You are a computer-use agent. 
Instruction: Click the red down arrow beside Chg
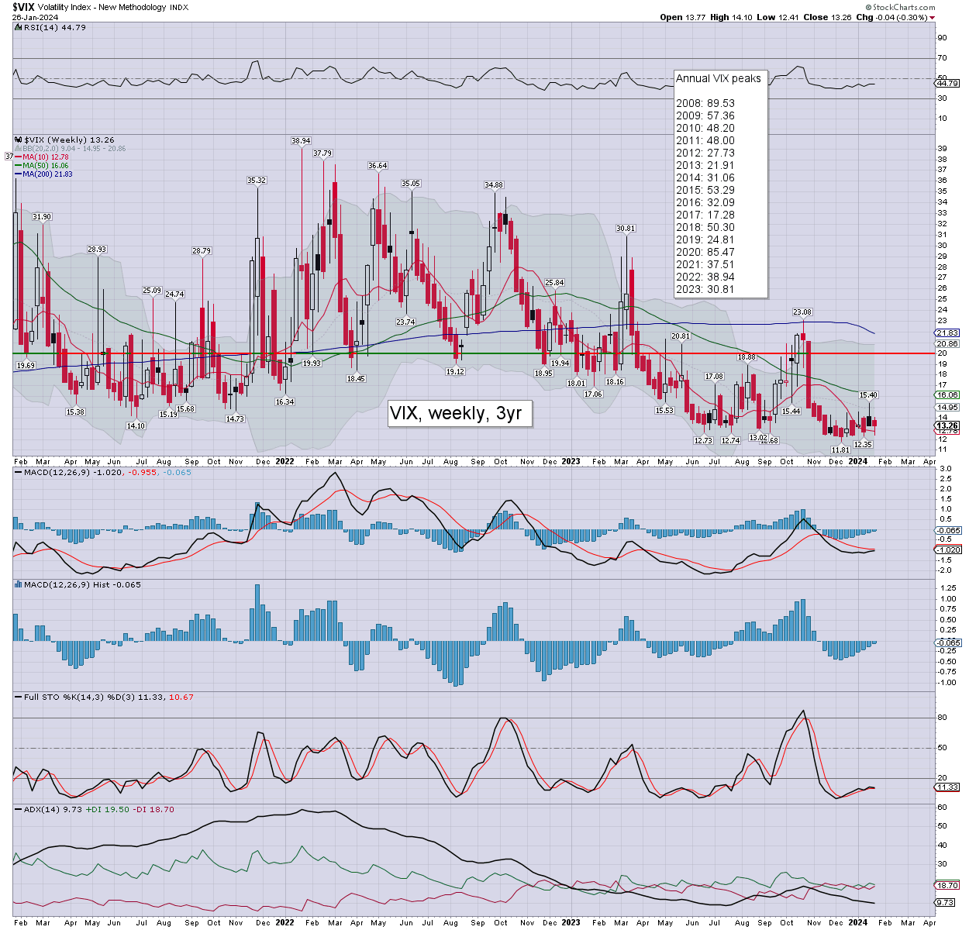tap(932, 17)
